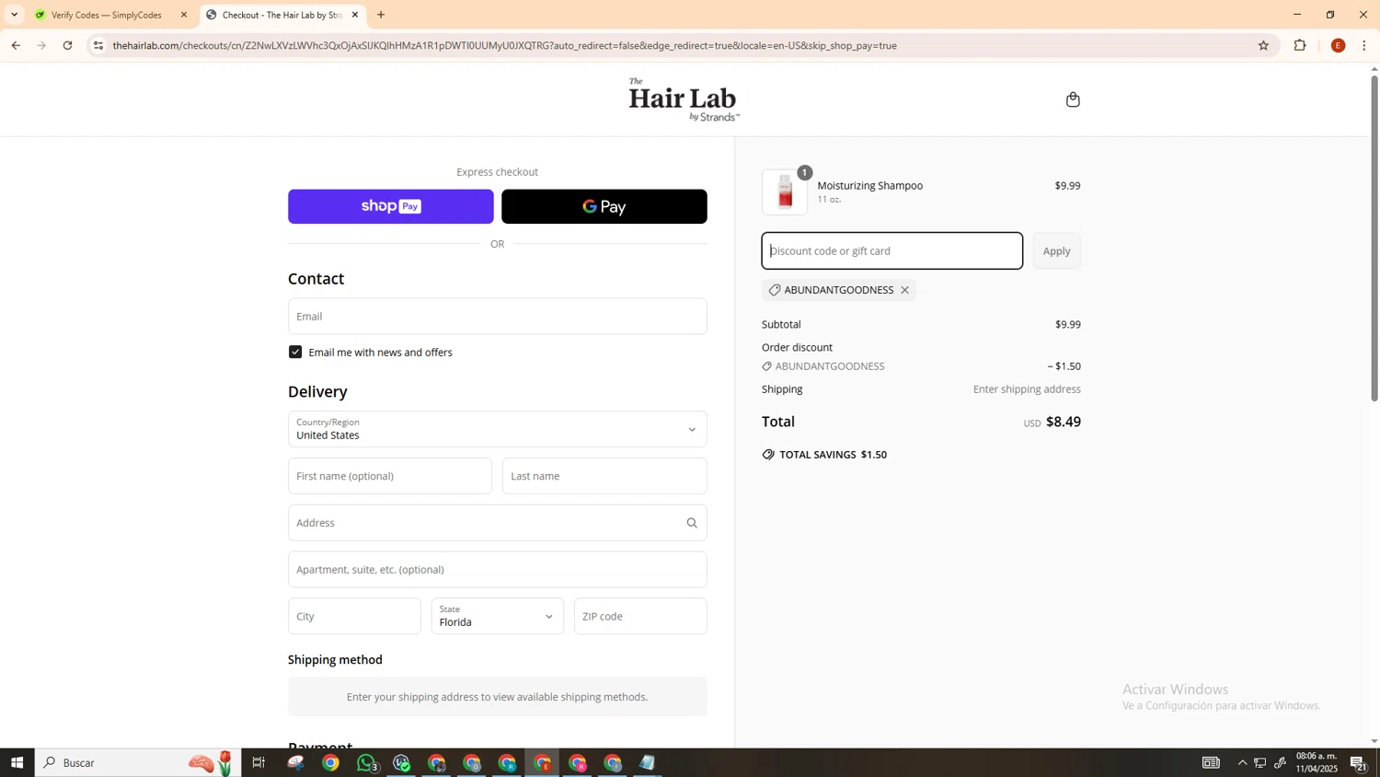1380x777 pixels.
Task: Focus the ZIP code field
Action: 640,616
